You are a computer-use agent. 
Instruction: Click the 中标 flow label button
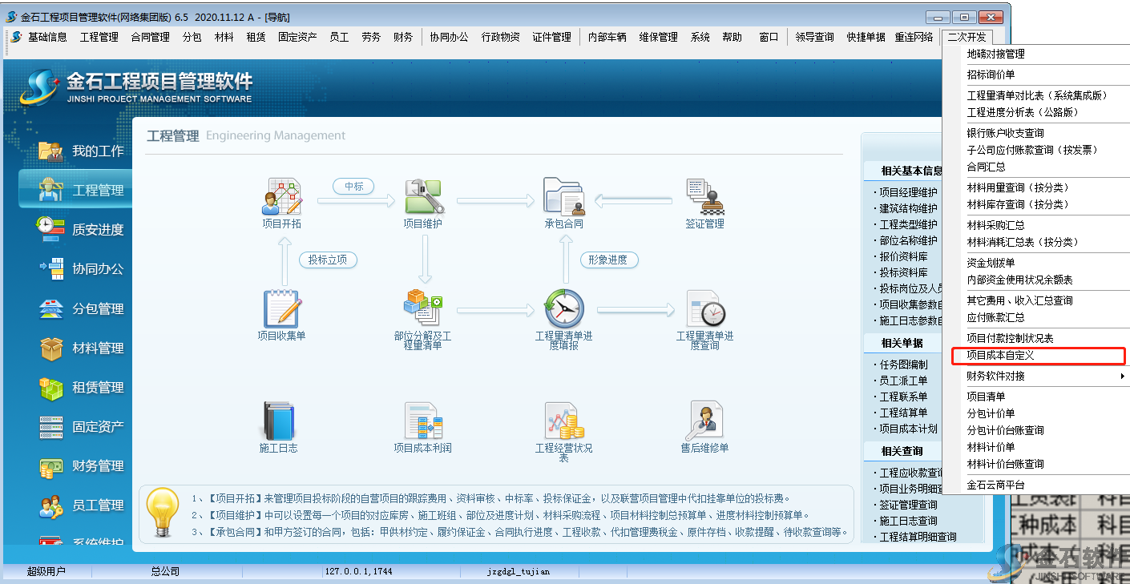pos(353,187)
